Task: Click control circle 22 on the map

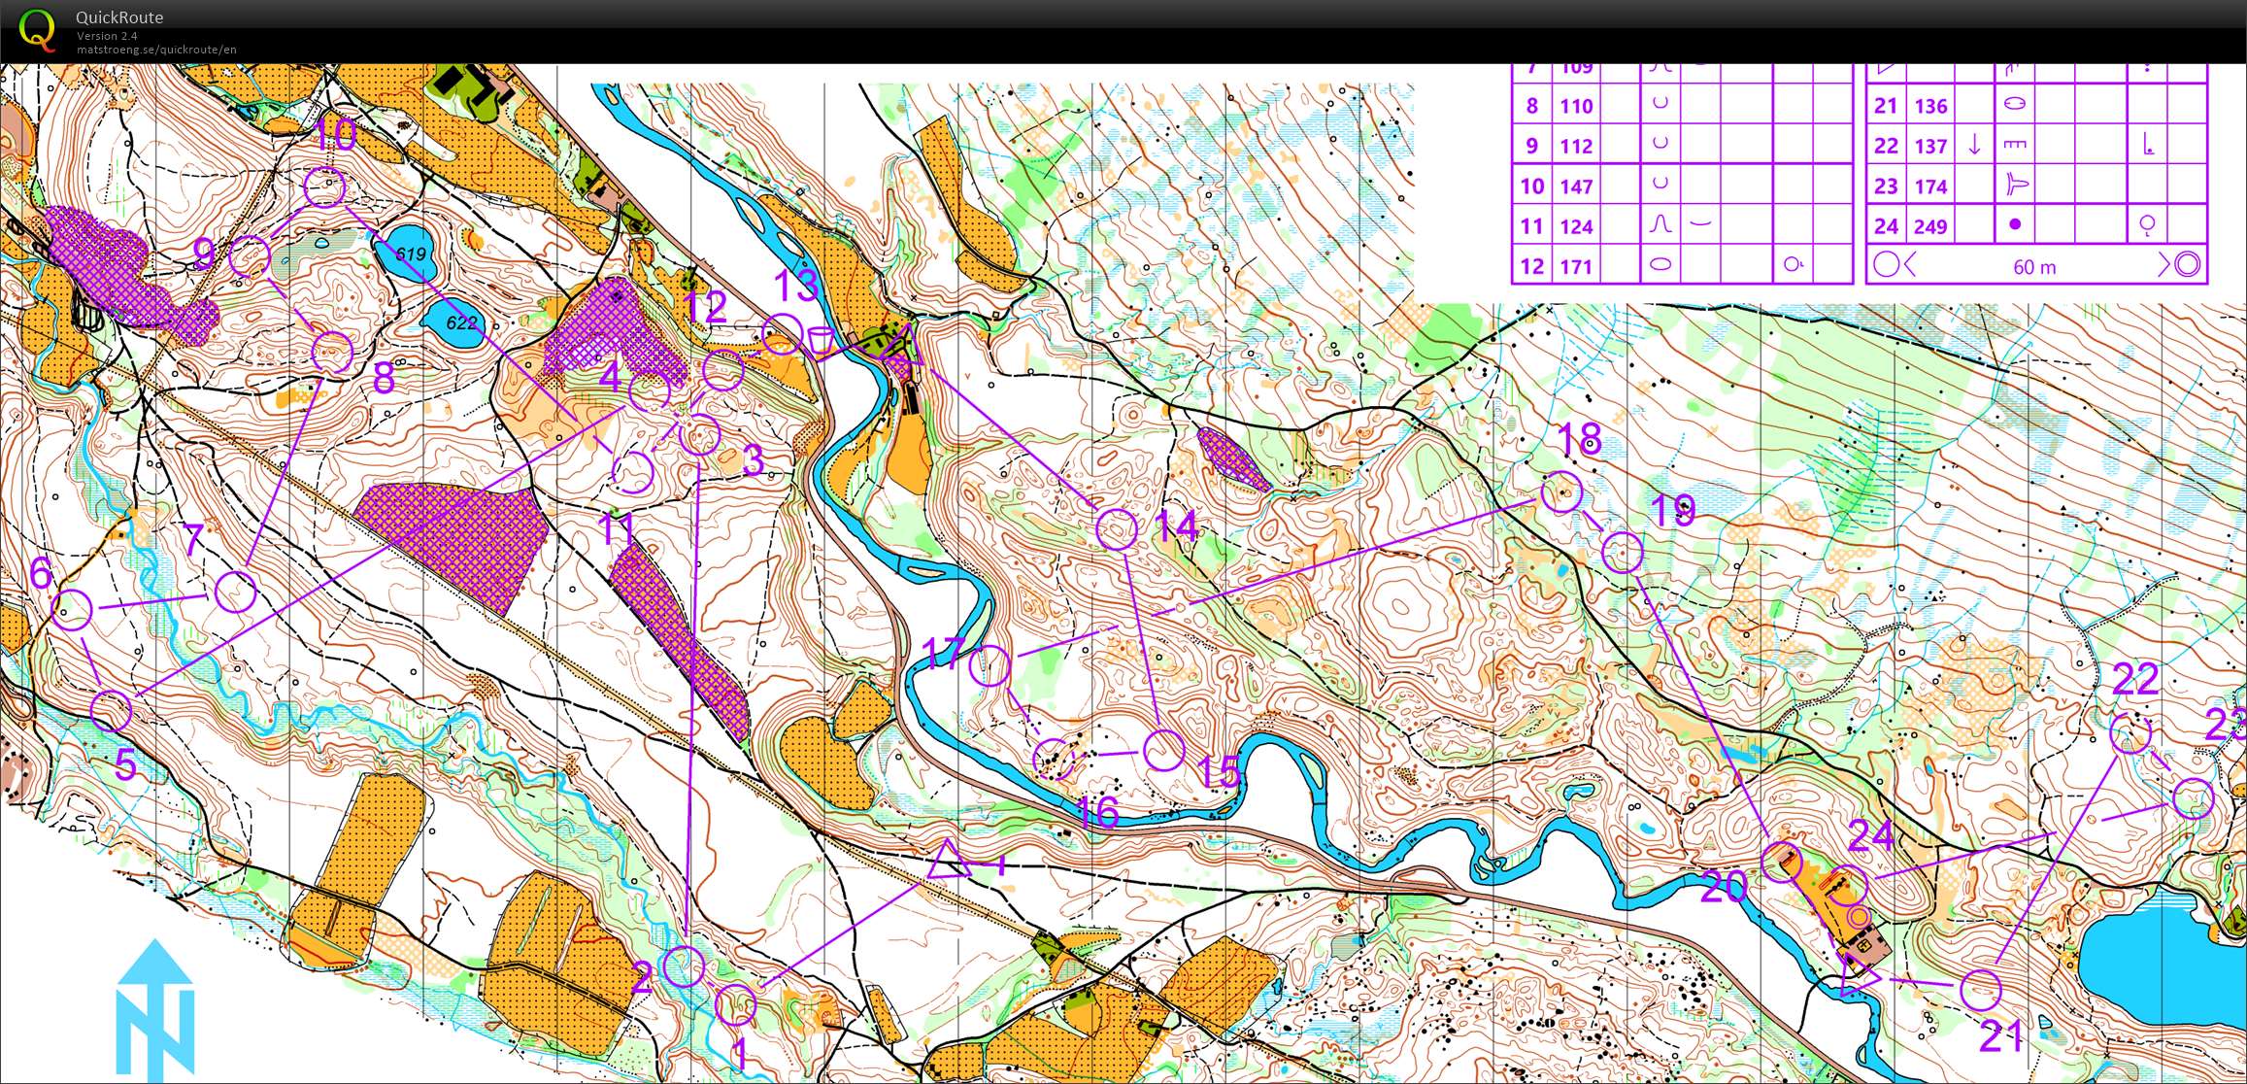Action: pos(2130,733)
